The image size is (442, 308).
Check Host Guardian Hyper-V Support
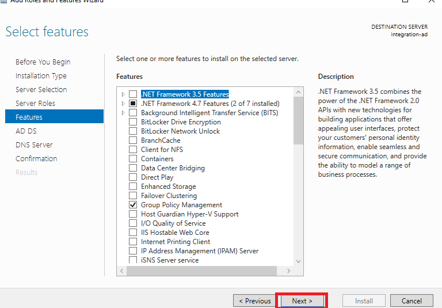[133, 214]
